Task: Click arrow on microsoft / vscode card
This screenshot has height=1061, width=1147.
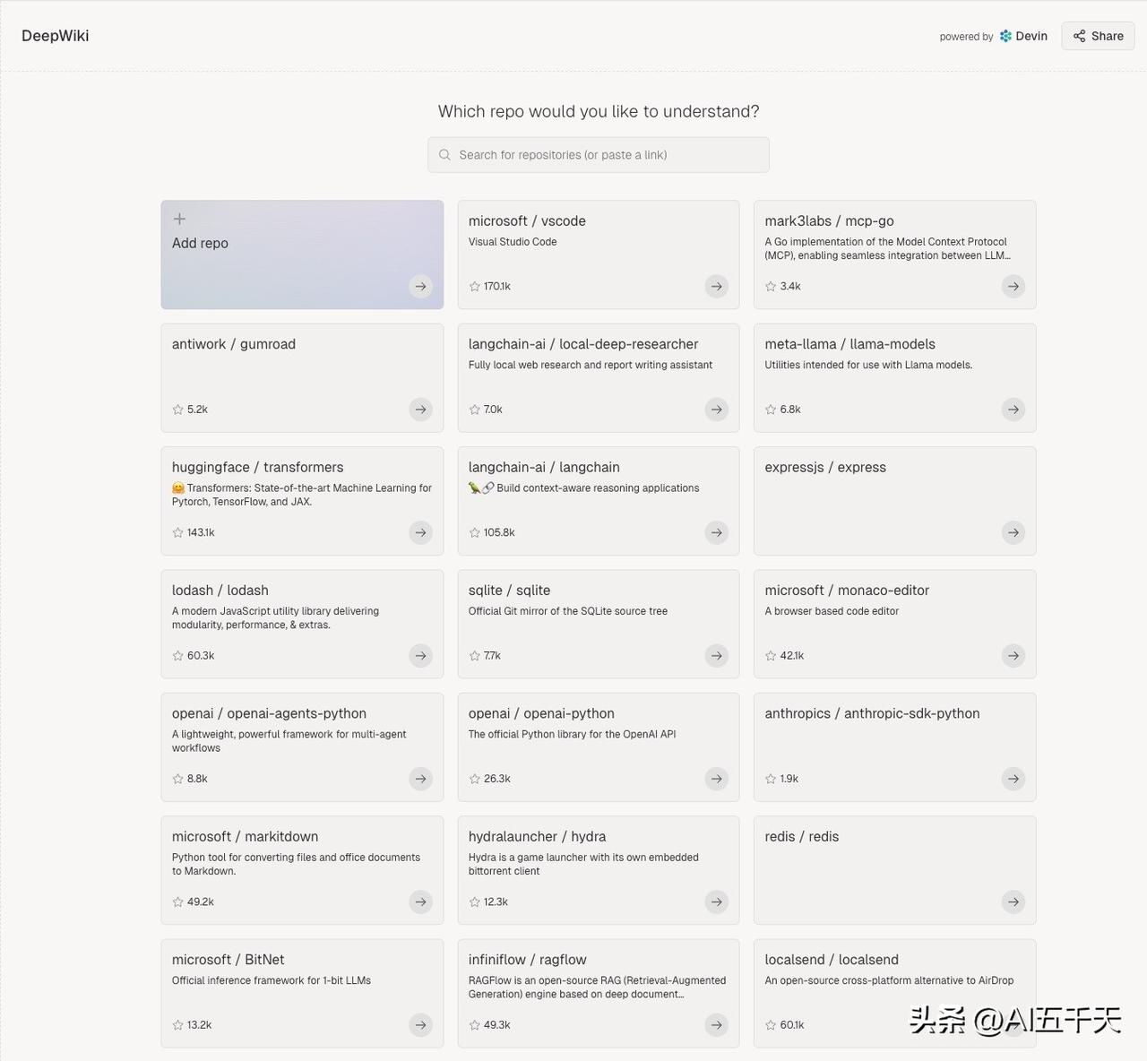Action: tap(716, 287)
